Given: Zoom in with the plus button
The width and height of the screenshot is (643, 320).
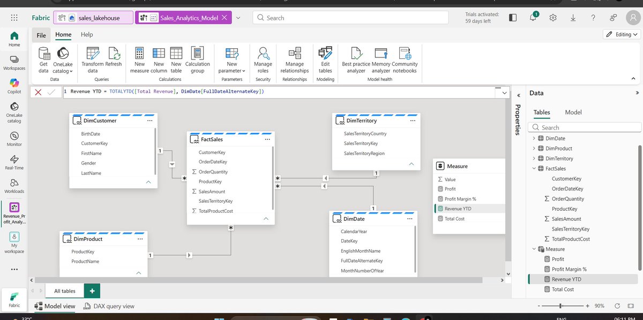Looking at the screenshot, I should tap(588, 306).
